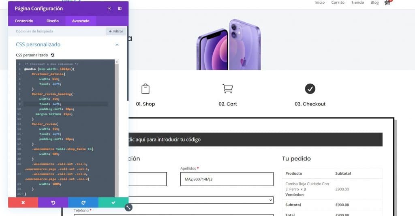Image resolution: width=415 pixels, height=216 pixels.
Task: Click the purple undo button
Action: coord(53,203)
